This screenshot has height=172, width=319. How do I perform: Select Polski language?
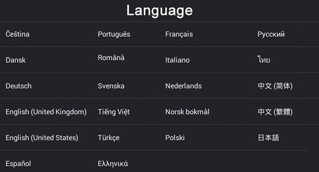coord(175,138)
